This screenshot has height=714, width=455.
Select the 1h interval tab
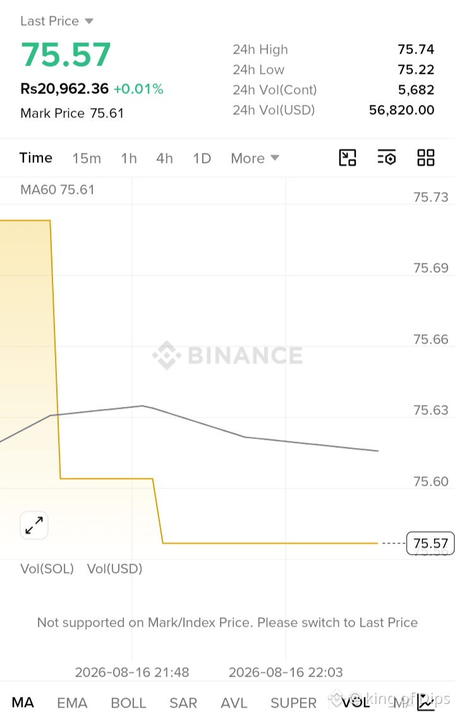(129, 158)
